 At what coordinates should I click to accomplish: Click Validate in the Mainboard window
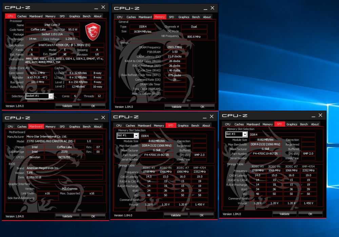pyautogui.click(x=67, y=216)
